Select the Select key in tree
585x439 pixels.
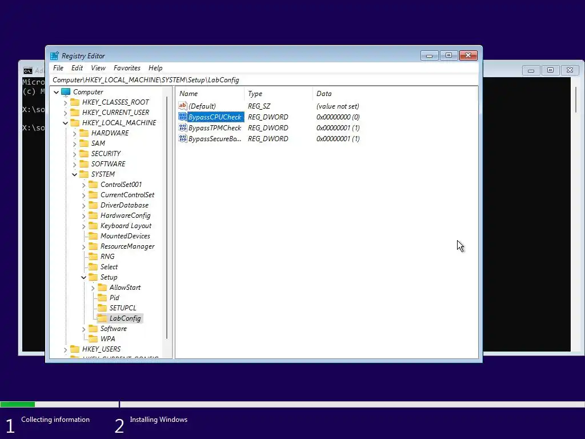[109, 267]
